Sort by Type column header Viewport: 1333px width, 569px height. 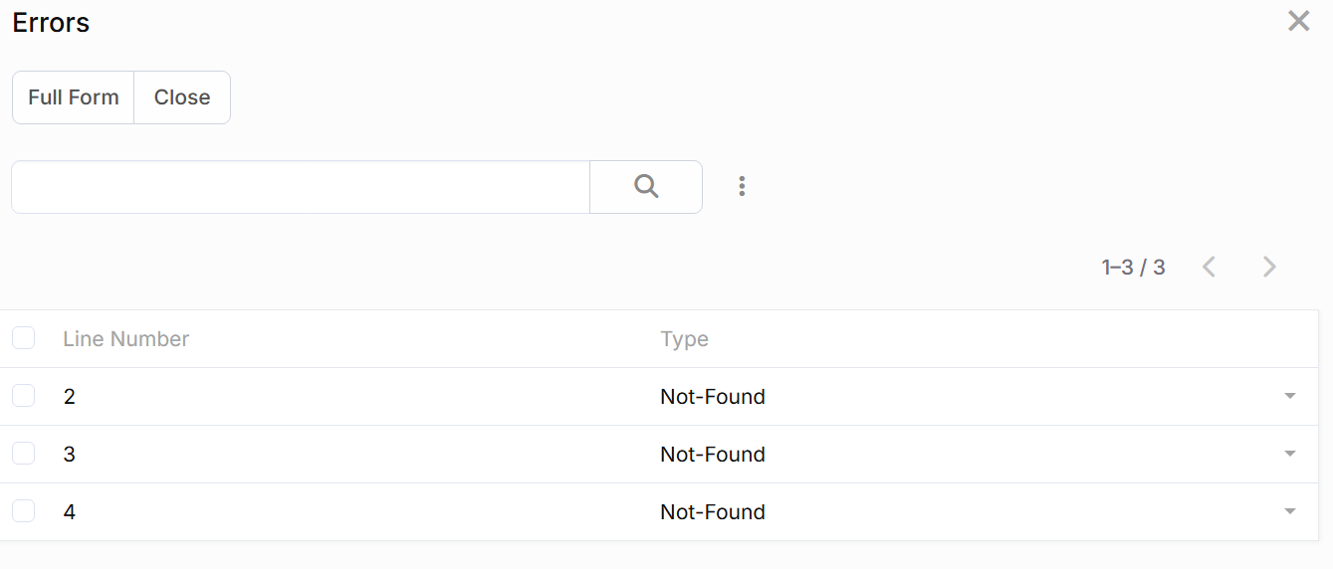coord(684,339)
